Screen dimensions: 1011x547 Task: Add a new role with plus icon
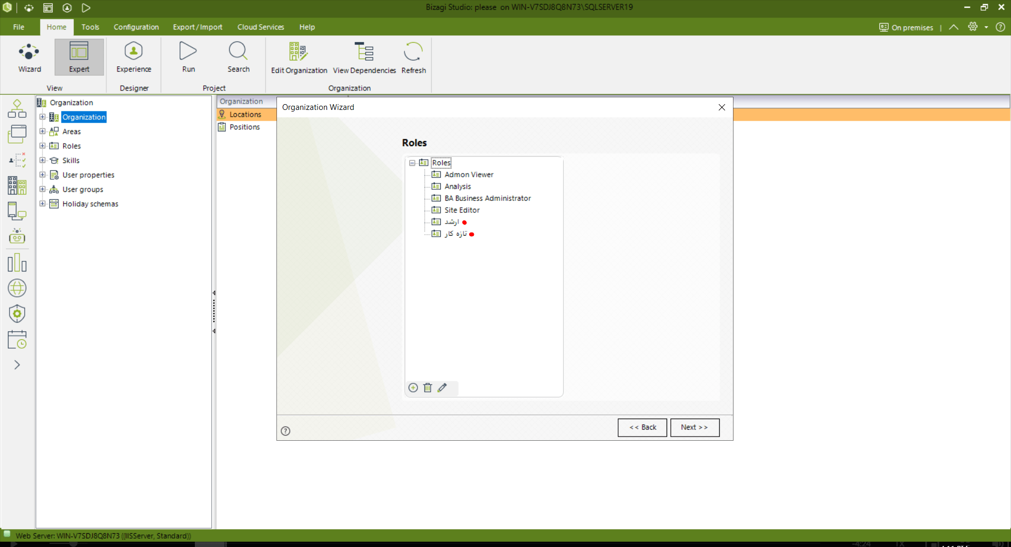click(413, 388)
